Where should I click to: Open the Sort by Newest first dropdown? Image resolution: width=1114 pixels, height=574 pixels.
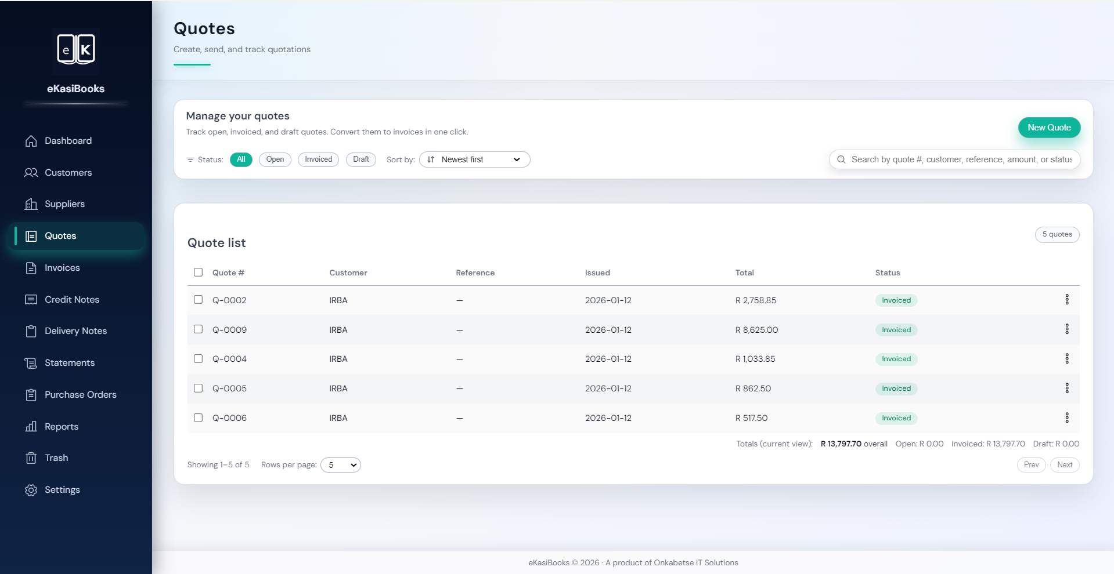pyautogui.click(x=474, y=159)
